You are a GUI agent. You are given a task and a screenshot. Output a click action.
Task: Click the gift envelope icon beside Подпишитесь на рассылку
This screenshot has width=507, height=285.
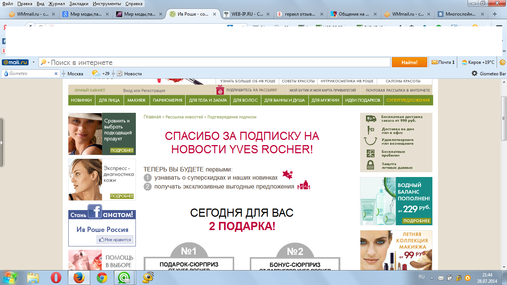point(220,90)
